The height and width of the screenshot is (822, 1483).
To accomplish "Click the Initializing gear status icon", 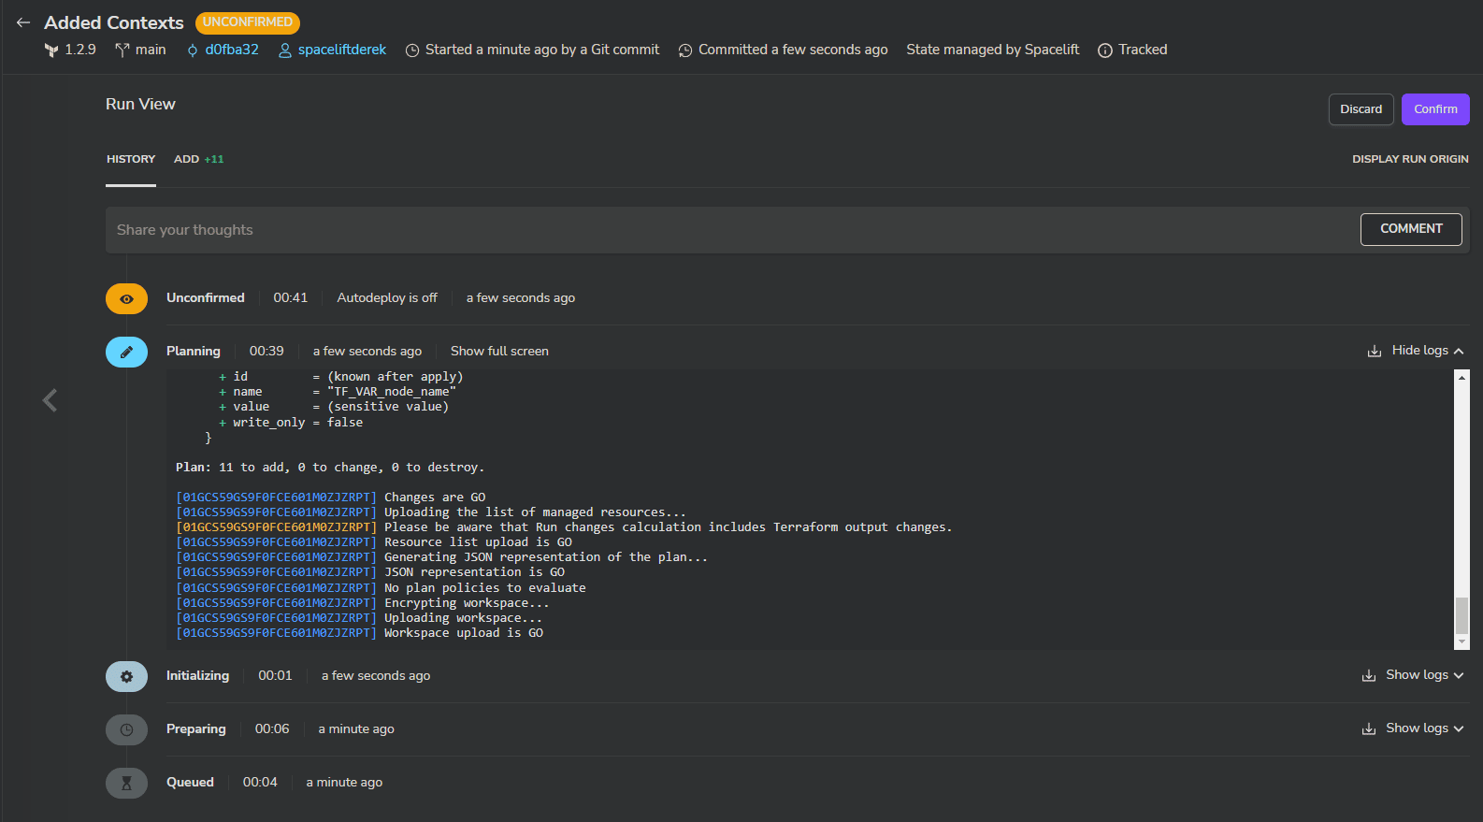I will coord(126,677).
